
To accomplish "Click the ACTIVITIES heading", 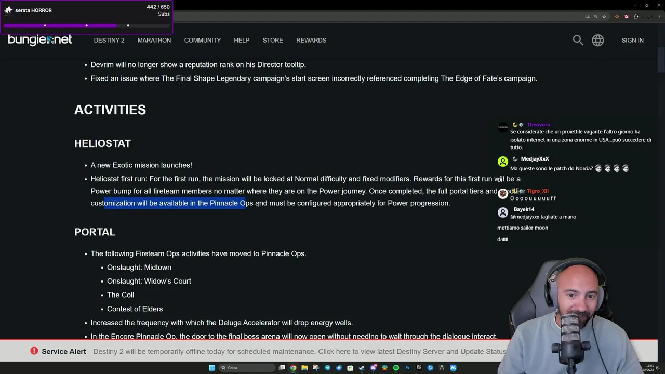I will coord(110,110).
